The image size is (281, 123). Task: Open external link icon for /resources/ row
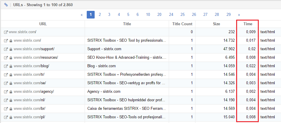(x=6, y=58)
